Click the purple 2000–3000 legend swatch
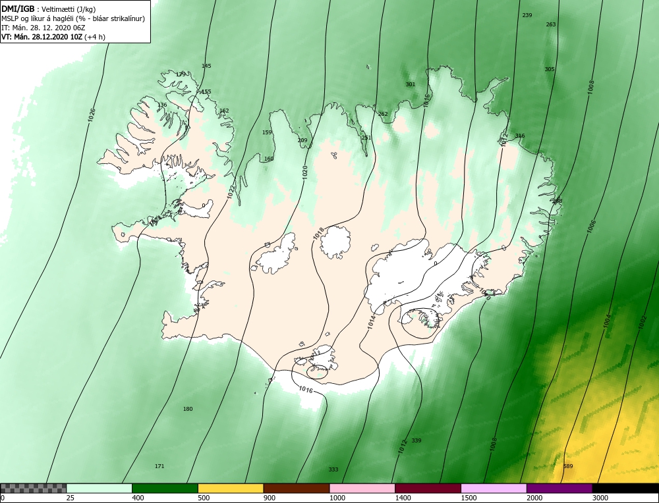This screenshot has height=503, width=659. pyautogui.click(x=559, y=489)
